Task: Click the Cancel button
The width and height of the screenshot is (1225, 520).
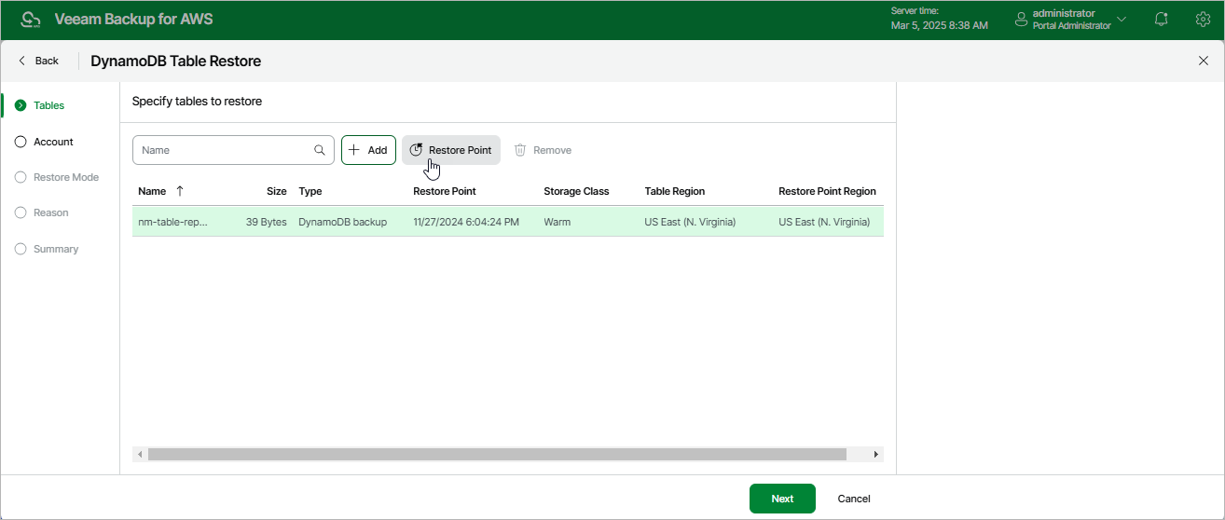Action: click(x=854, y=499)
